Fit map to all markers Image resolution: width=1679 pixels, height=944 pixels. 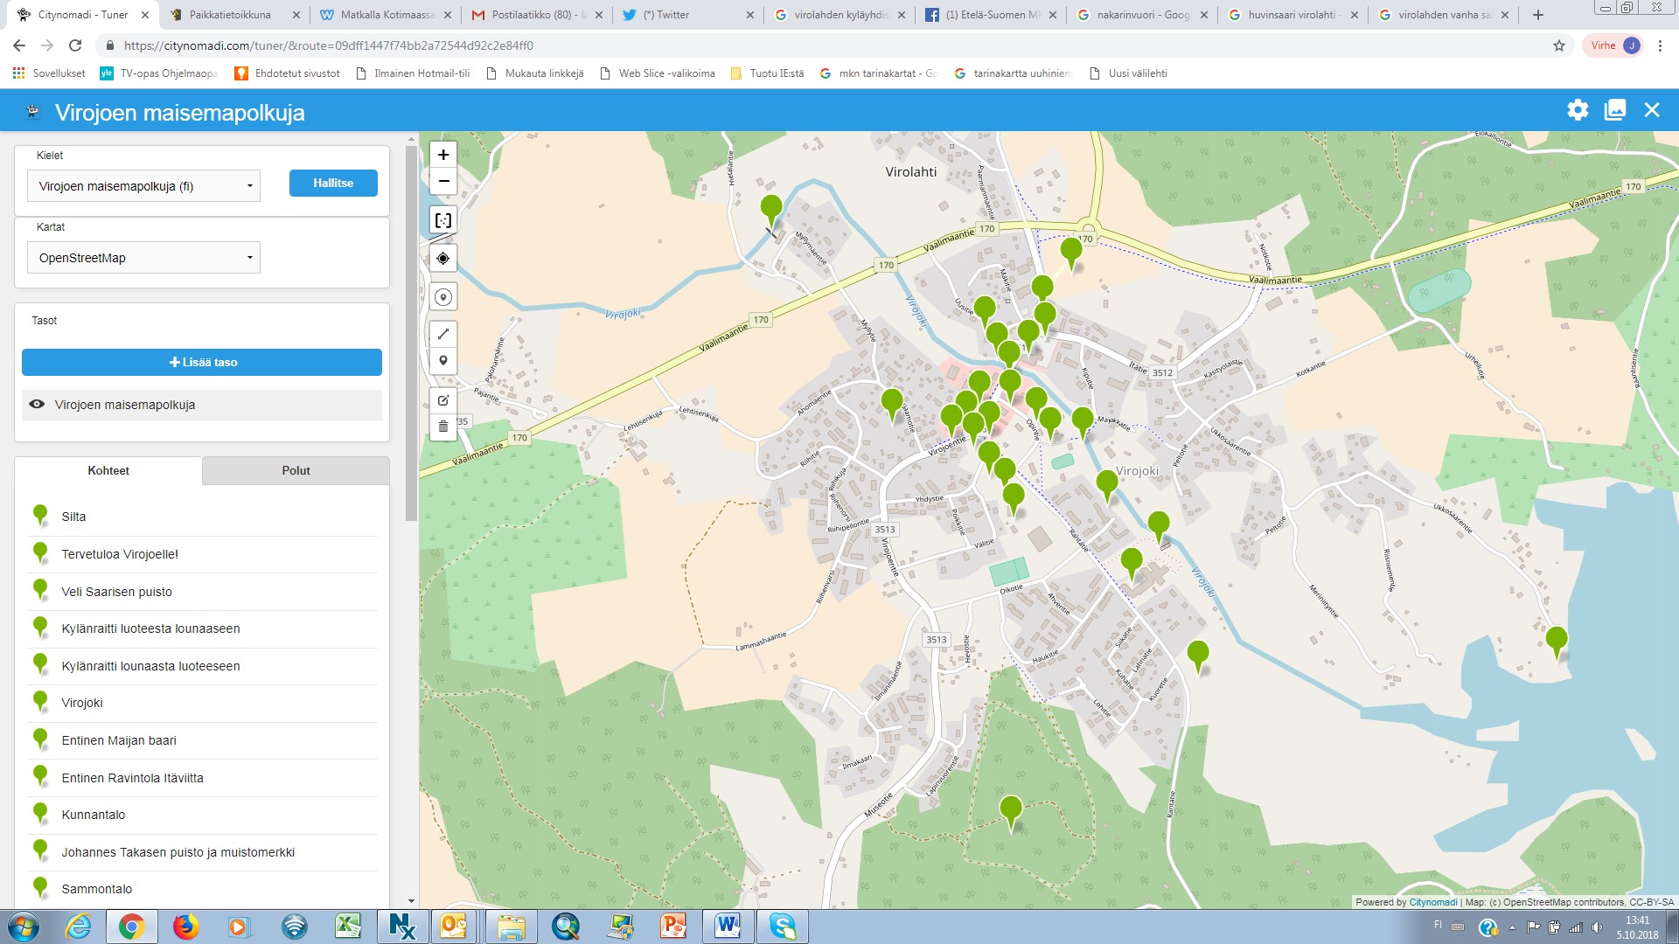(x=443, y=220)
